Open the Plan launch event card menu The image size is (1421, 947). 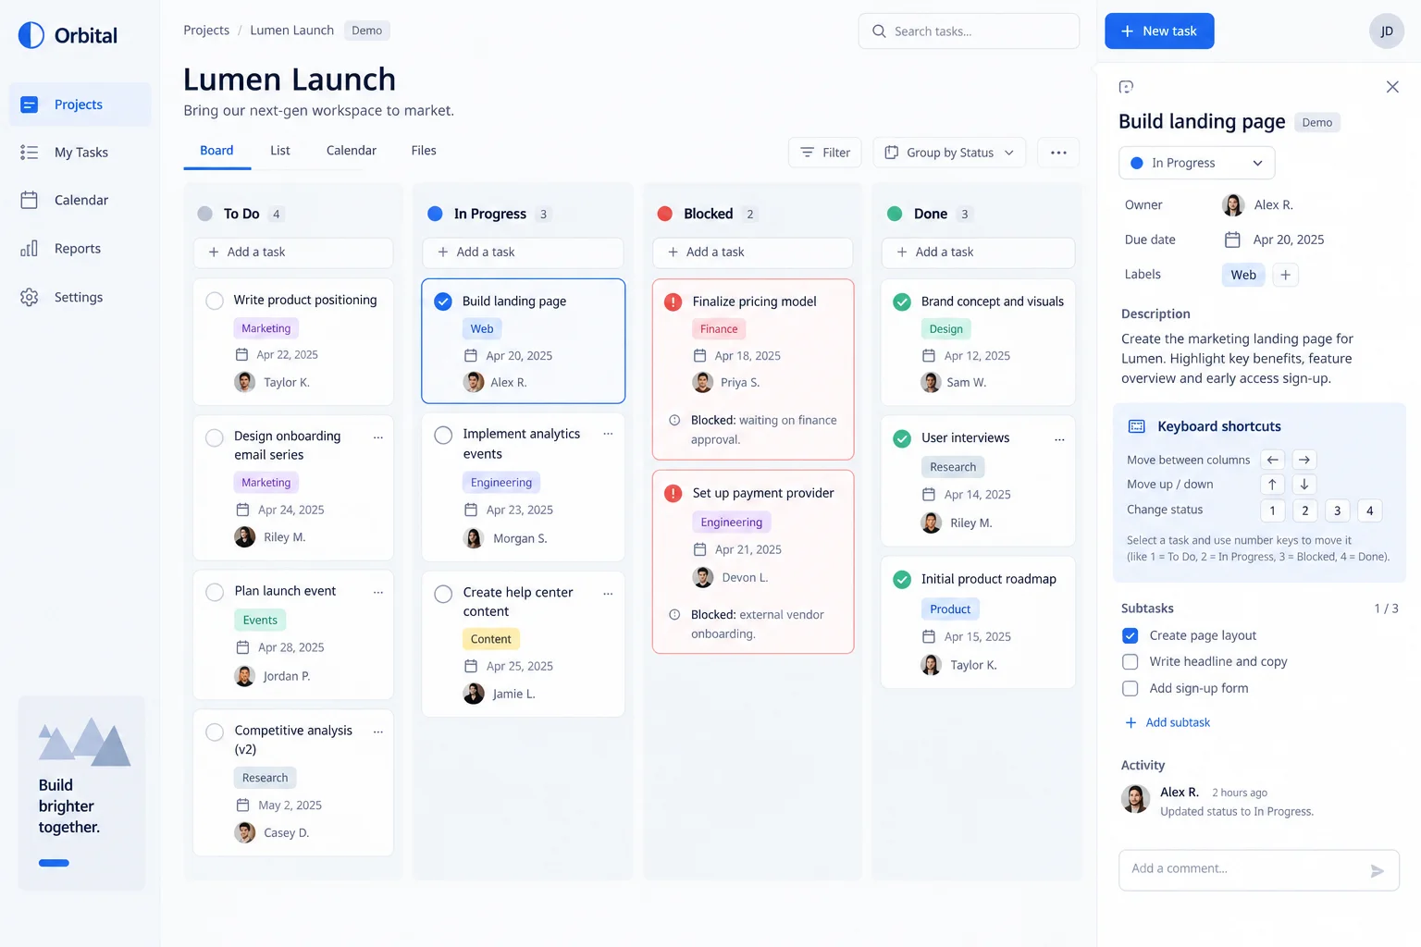[378, 592]
